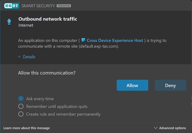Click the ESET logo
192x133 pixels.
coord(11,5)
